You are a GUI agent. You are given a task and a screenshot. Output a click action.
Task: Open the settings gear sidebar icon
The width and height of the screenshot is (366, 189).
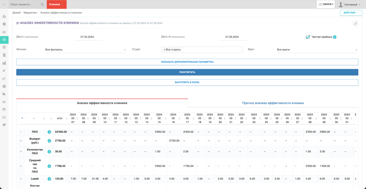click(4, 24)
